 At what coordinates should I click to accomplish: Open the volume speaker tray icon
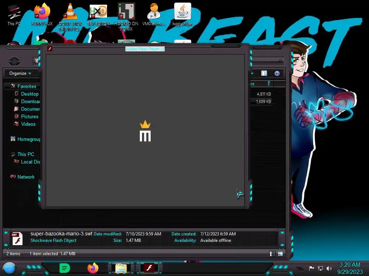coord(329,268)
